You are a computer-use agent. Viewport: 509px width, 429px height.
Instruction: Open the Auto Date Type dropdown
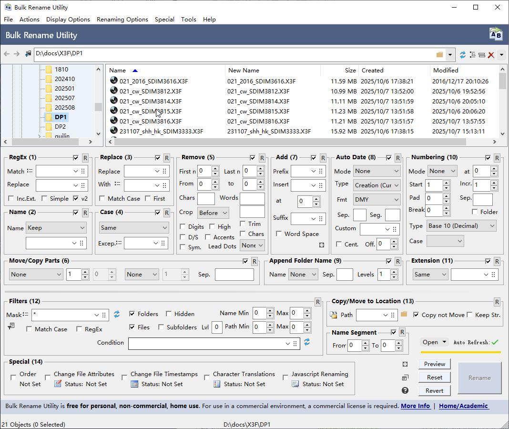(377, 185)
